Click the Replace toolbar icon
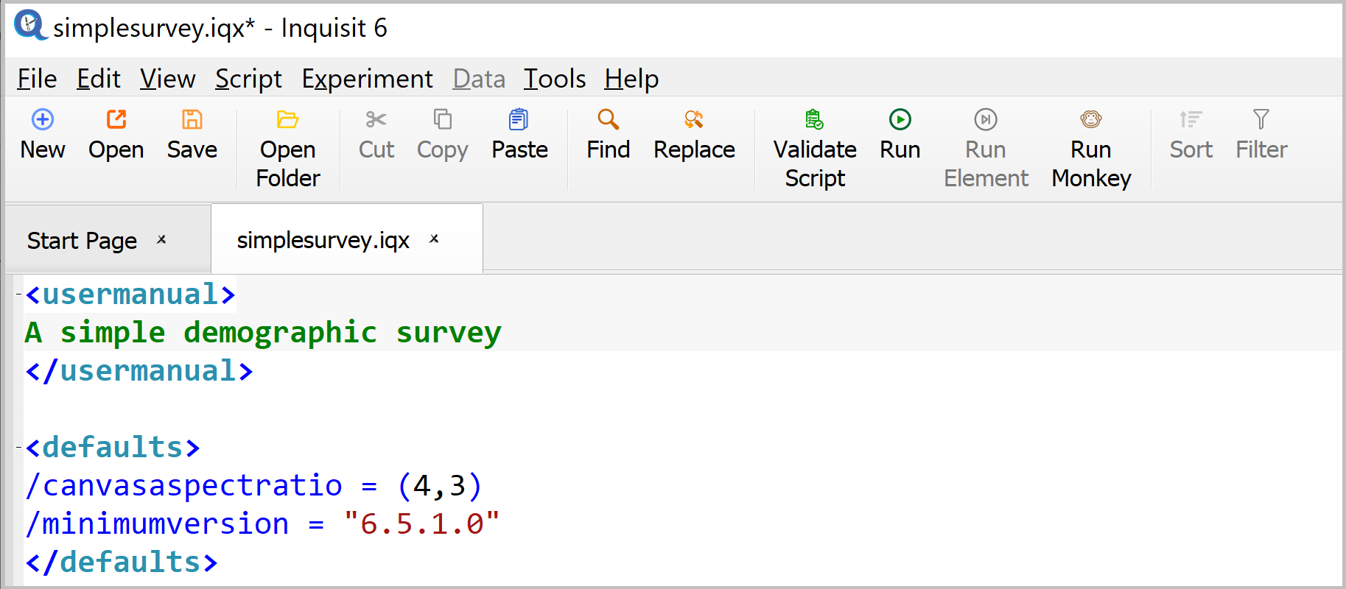Screen dimensions: 1346x589 693,119
